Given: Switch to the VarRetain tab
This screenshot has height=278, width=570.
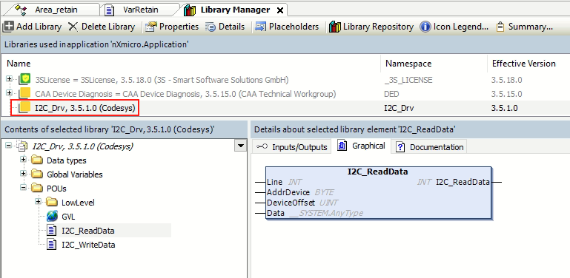Looking at the screenshot, I should 140,10.
